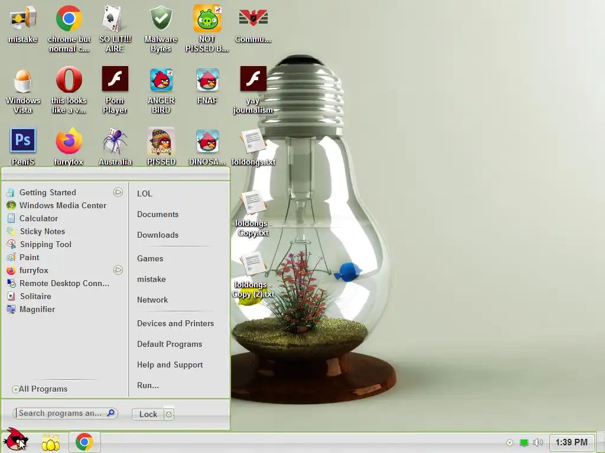Open Documents from Start menu
The height and width of the screenshot is (453, 605).
(x=157, y=215)
